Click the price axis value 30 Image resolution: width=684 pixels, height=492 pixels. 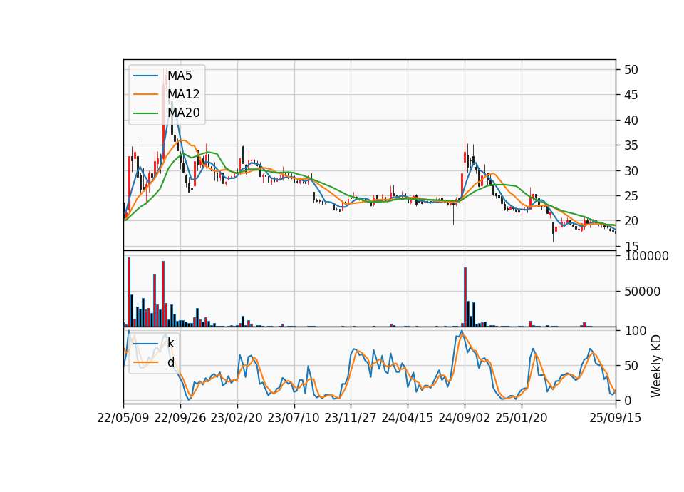[631, 170]
